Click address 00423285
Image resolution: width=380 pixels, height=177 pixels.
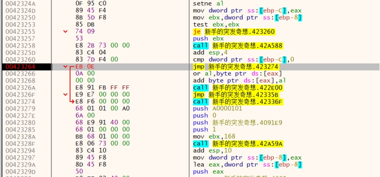(20, 130)
